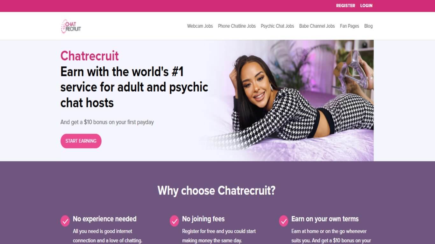Screen dimensions: 435x244
Task: Select the No experience needed title
Action: [x=105, y=219]
